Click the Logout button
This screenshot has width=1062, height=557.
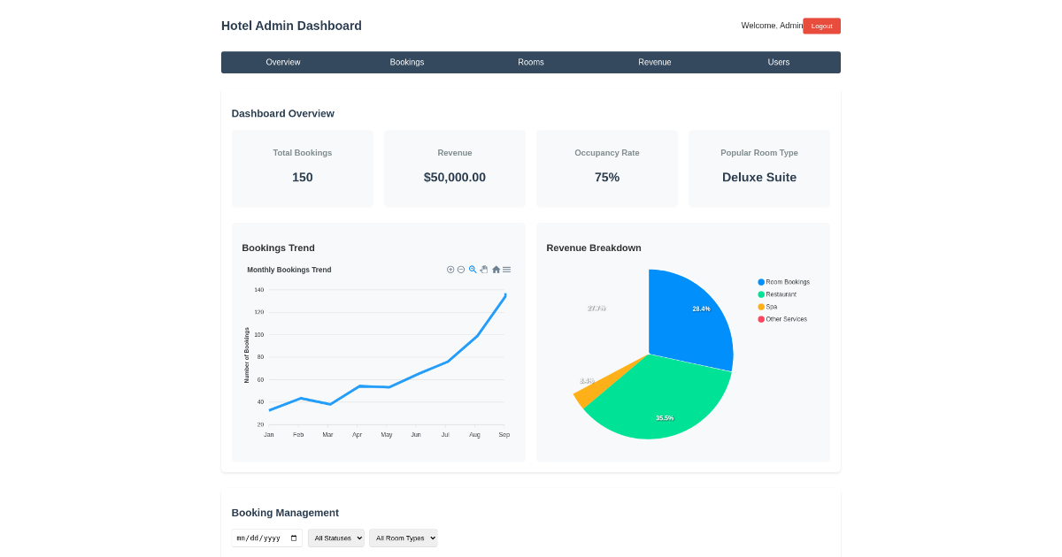(x=821, y=26)
